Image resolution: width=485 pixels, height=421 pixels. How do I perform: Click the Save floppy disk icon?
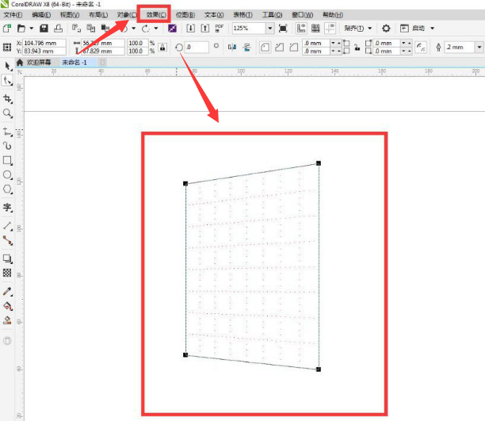point(44,29)
